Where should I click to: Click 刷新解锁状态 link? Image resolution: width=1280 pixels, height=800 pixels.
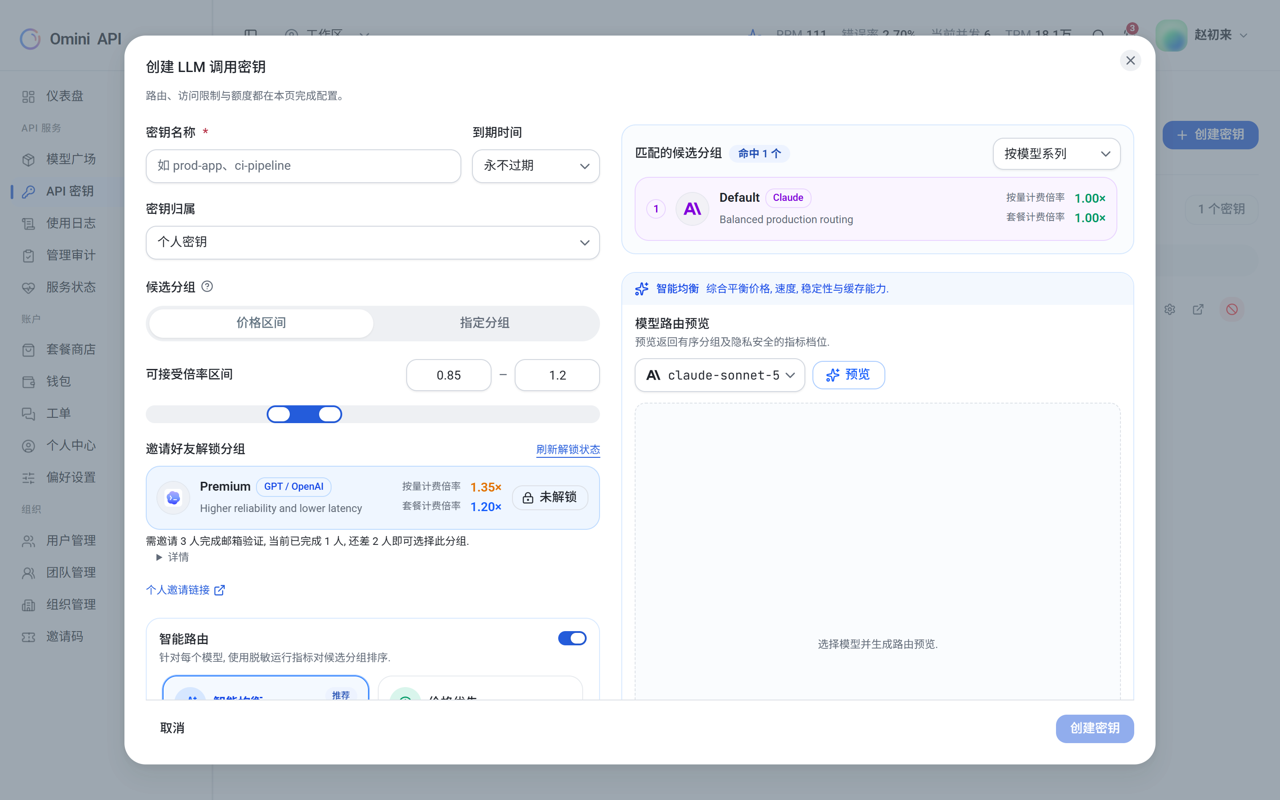coord(568,450)
